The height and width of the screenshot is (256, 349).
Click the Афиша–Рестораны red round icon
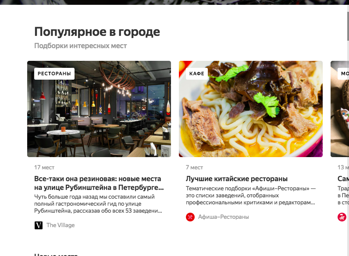pos(190,217)
